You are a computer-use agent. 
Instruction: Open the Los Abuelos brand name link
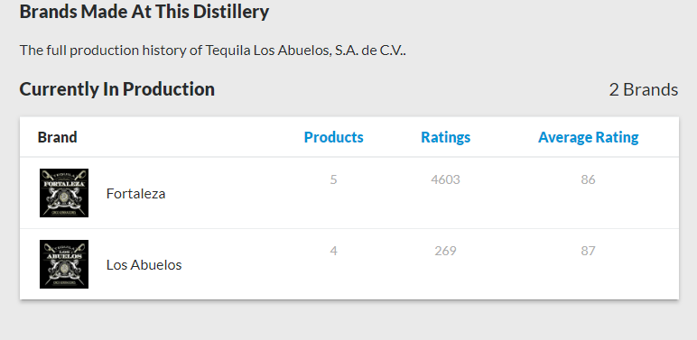(x=144, y=264)
